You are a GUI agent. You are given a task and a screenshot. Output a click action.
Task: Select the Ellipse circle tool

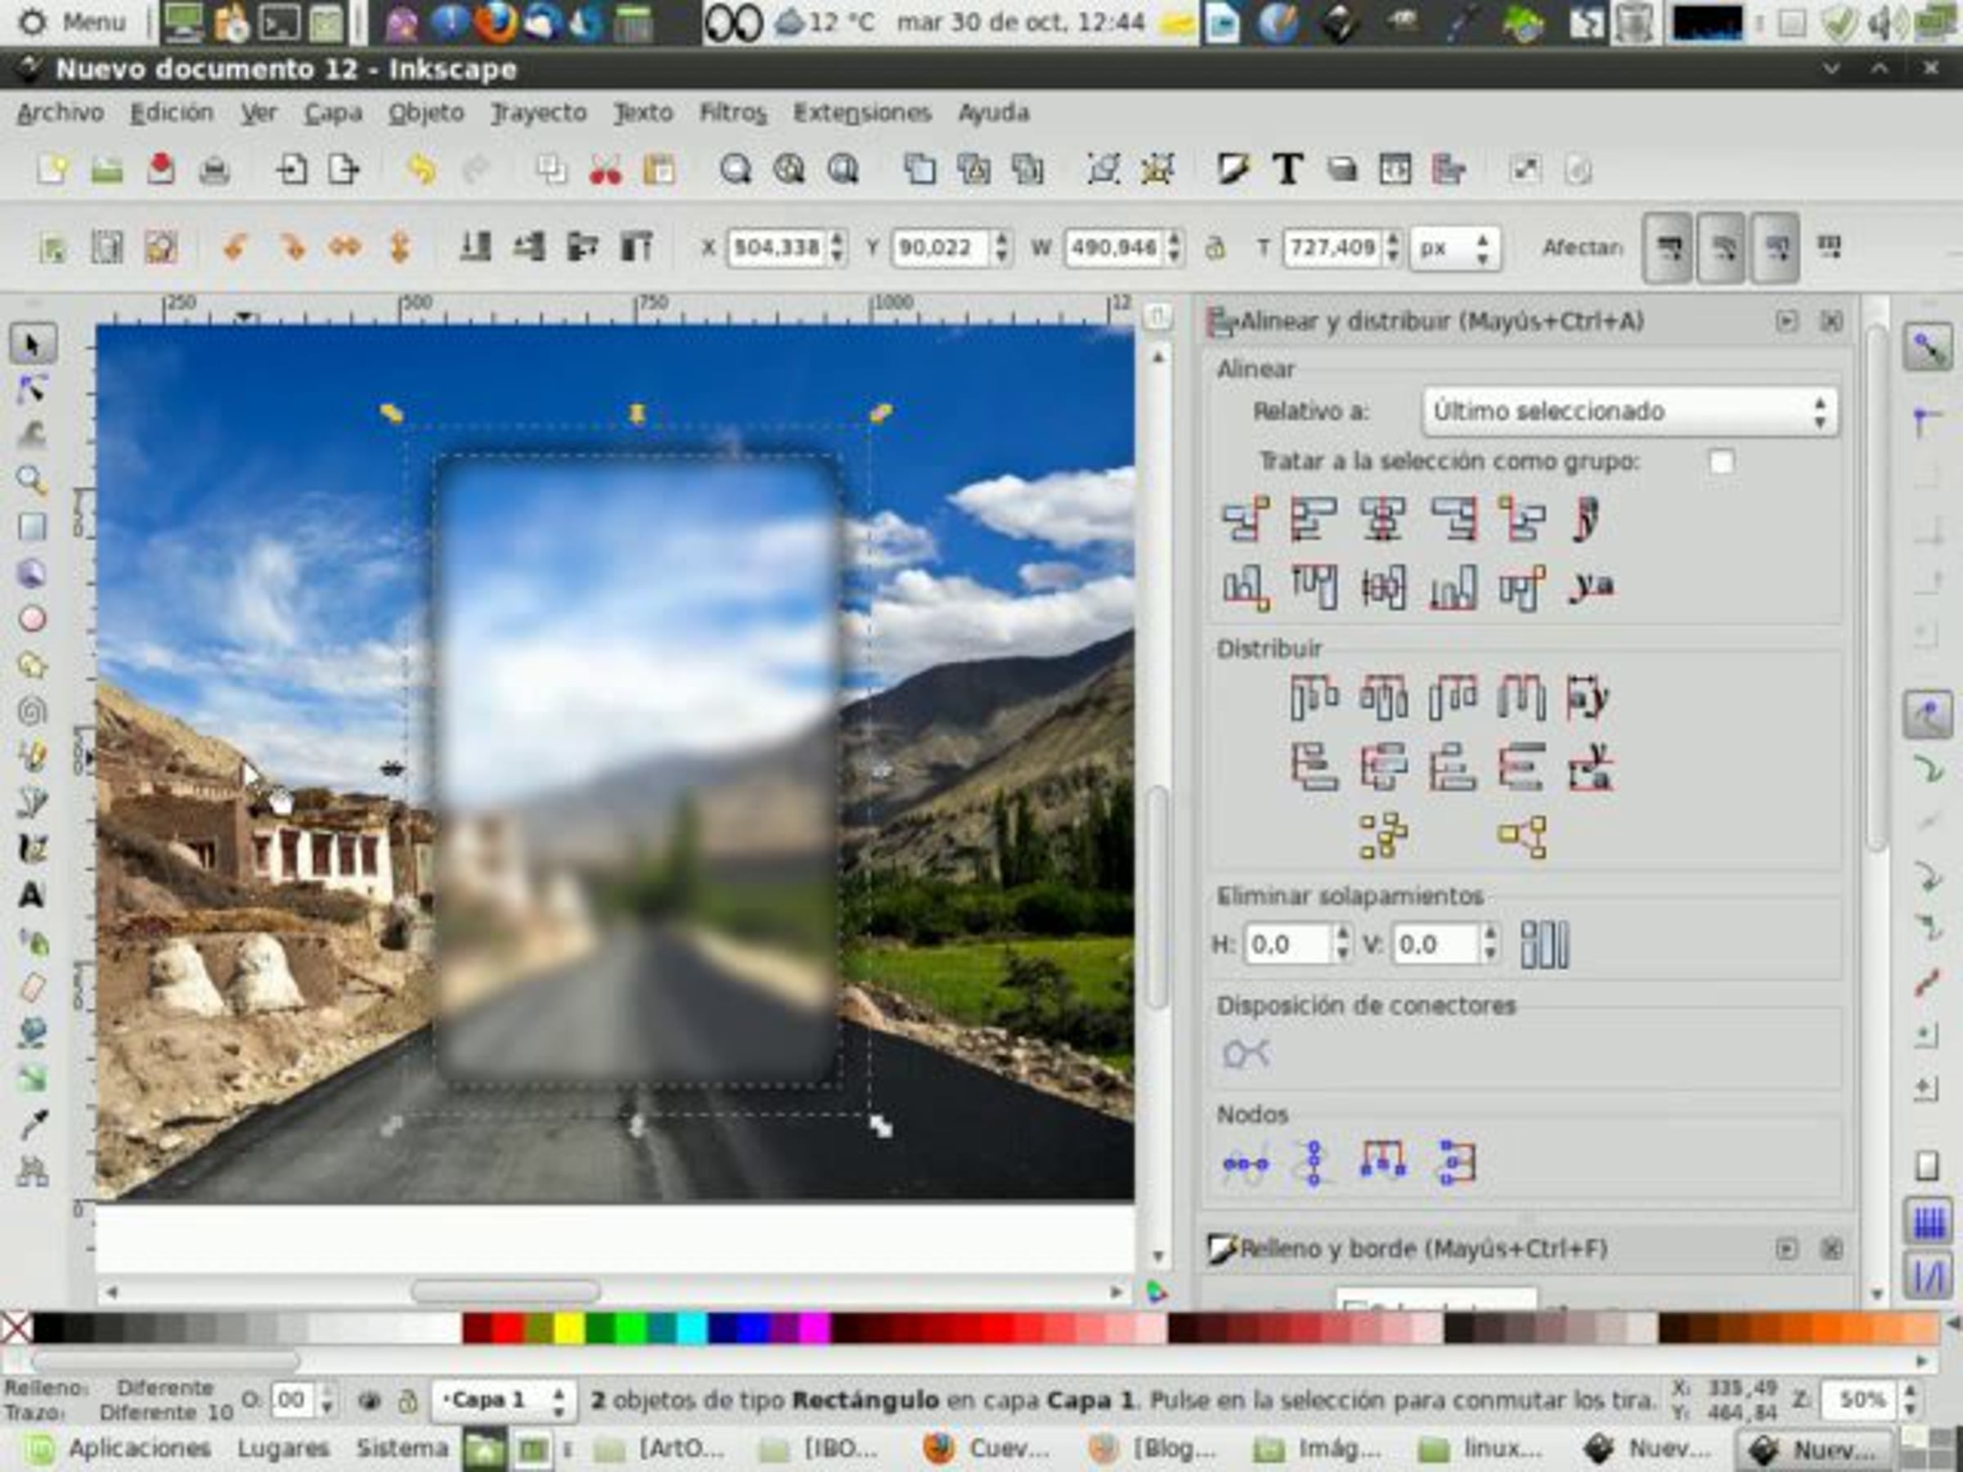click(x=32, y=618)
